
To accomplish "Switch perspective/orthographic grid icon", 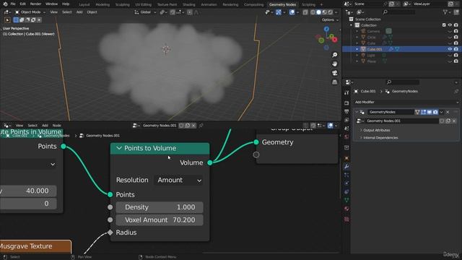I will 335,82.
